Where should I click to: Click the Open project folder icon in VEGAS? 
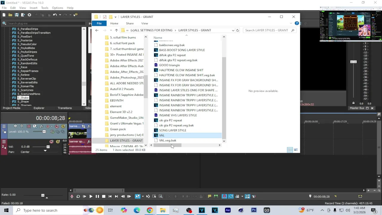point(10,15)
